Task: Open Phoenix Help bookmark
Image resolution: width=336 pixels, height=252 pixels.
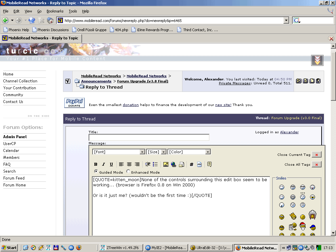Action: (x=16, y=30)
